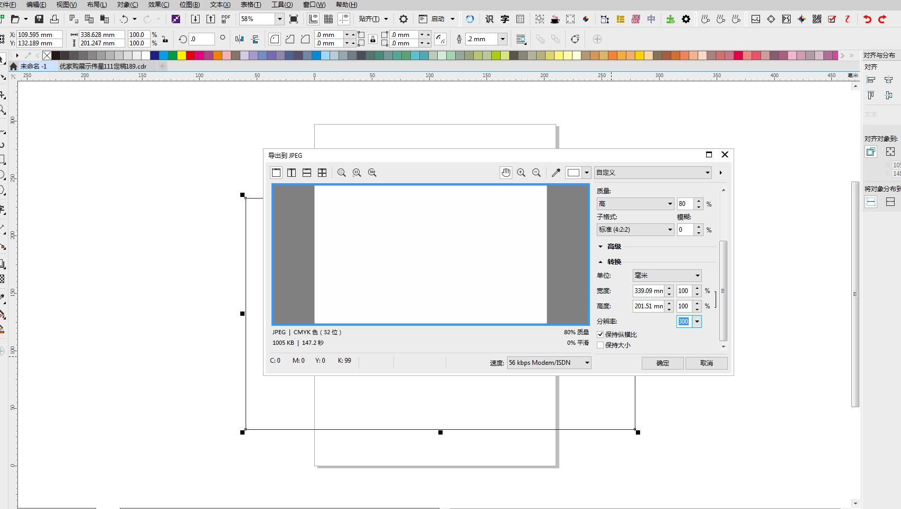
Task: Toggle the lock ratio icon in property bar
Action: pos(165,39)
